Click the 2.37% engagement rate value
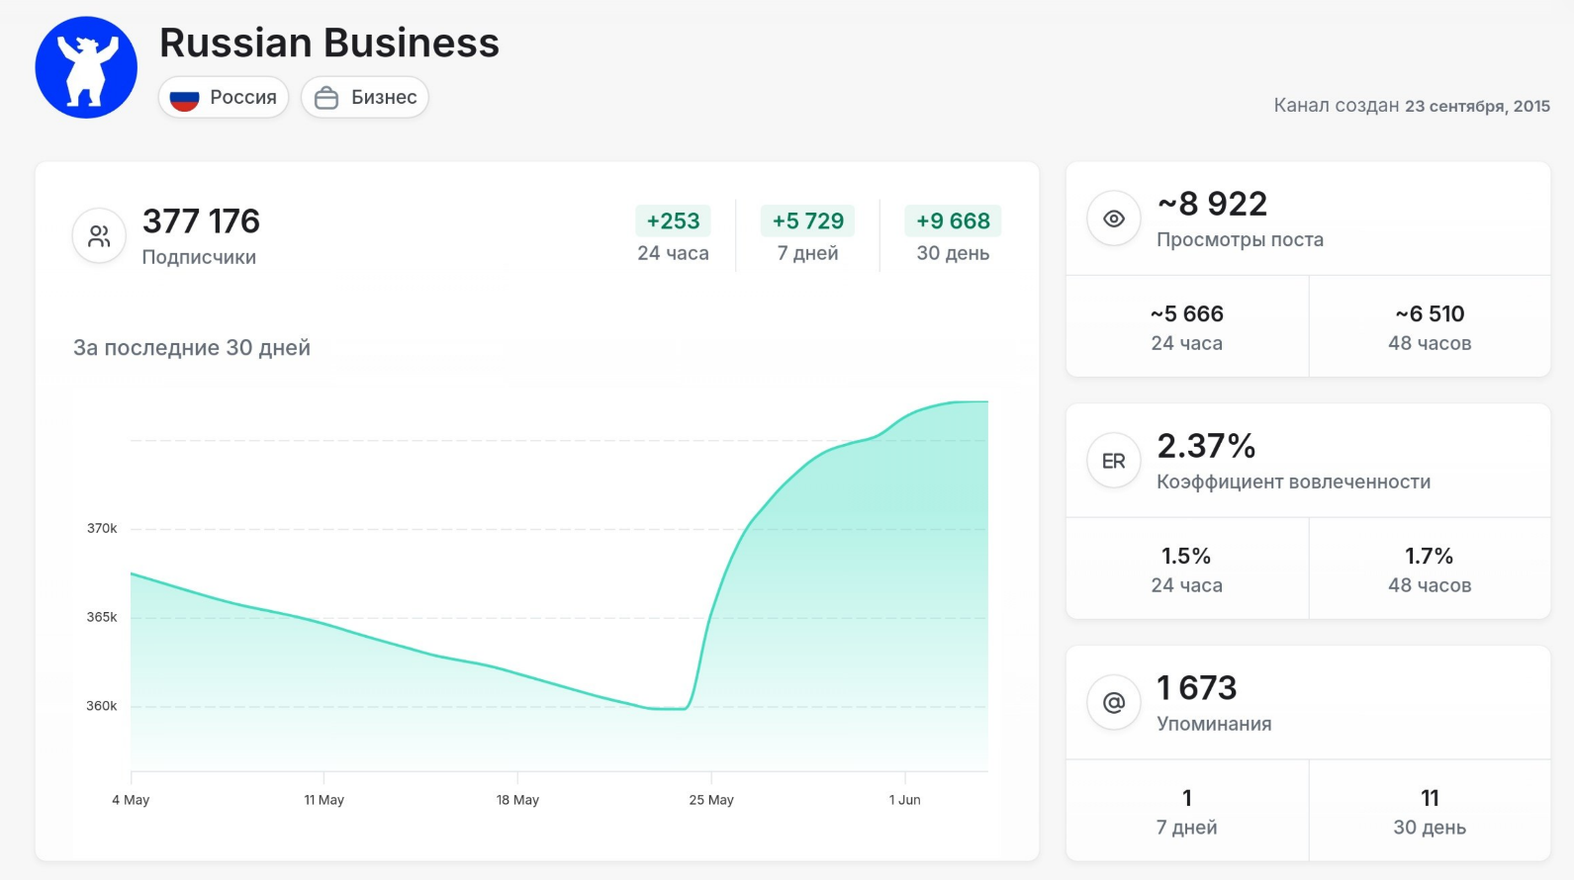Screen dimensions: 1574x880 coord(1206,446)
